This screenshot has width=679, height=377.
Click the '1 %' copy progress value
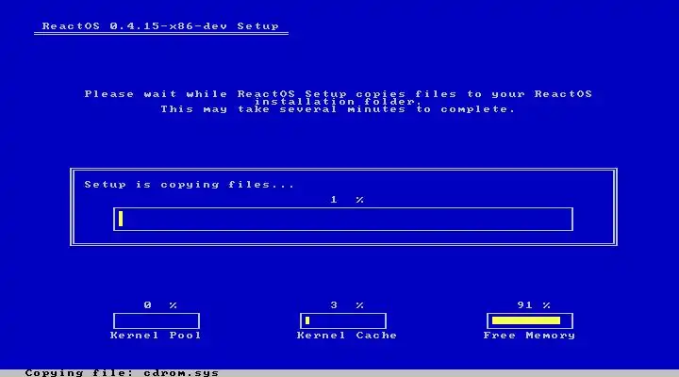(x=347, y=200)
